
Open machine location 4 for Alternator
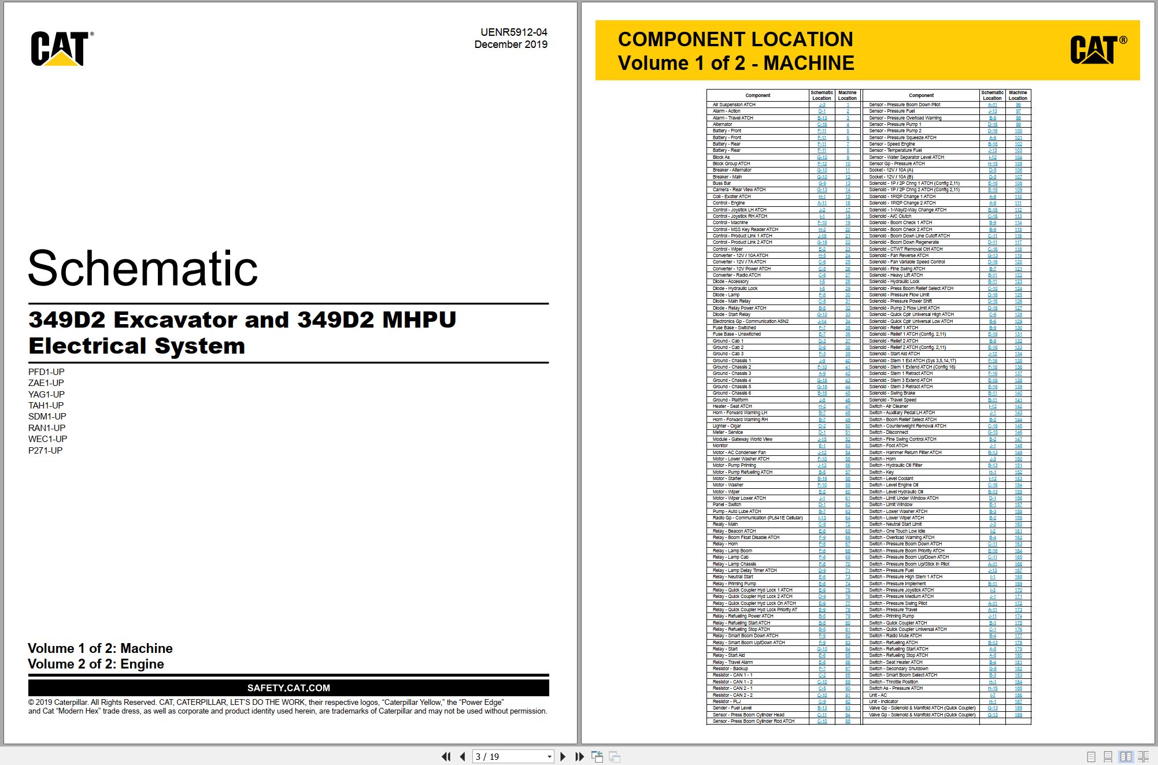point(848,124)
